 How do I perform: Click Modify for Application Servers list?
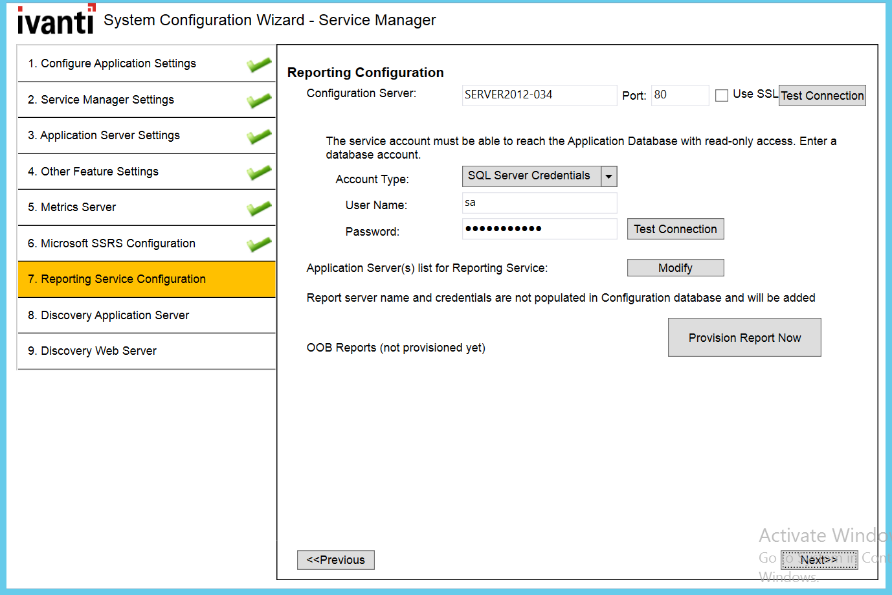pos(675,268)
